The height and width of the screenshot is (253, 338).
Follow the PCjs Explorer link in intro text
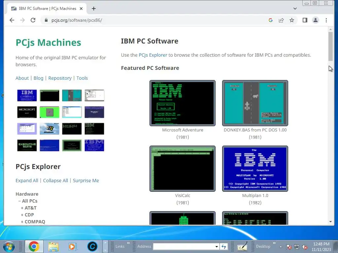pos(153,55)
